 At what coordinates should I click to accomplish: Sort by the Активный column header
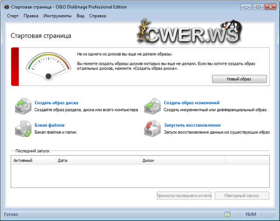pyautogui.click(x=34, y=161)
